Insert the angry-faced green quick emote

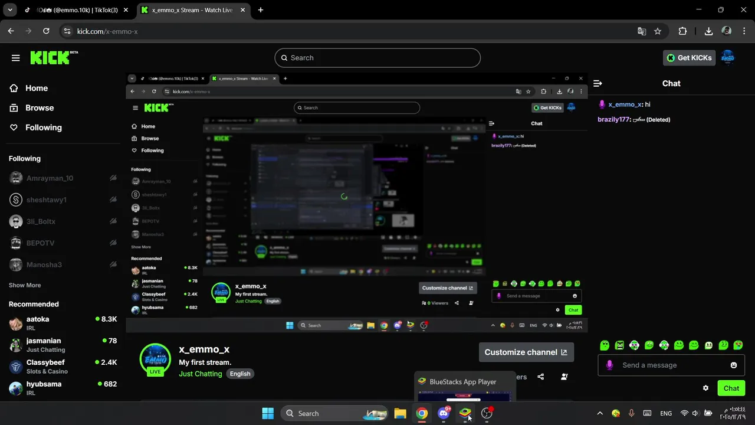[x=619, y=345]
